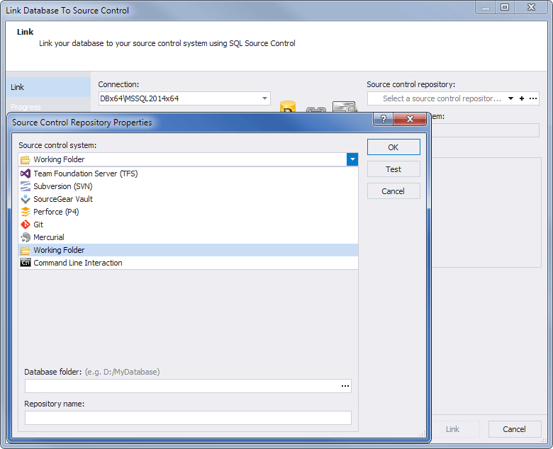The height and width of the screenshot is (449, 553).
Task: Select Command Line Interaction option
Action: coord(188,263)
